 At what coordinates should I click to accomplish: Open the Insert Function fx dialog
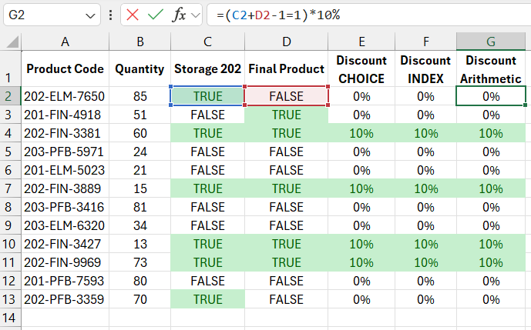[x=179, y=15]
